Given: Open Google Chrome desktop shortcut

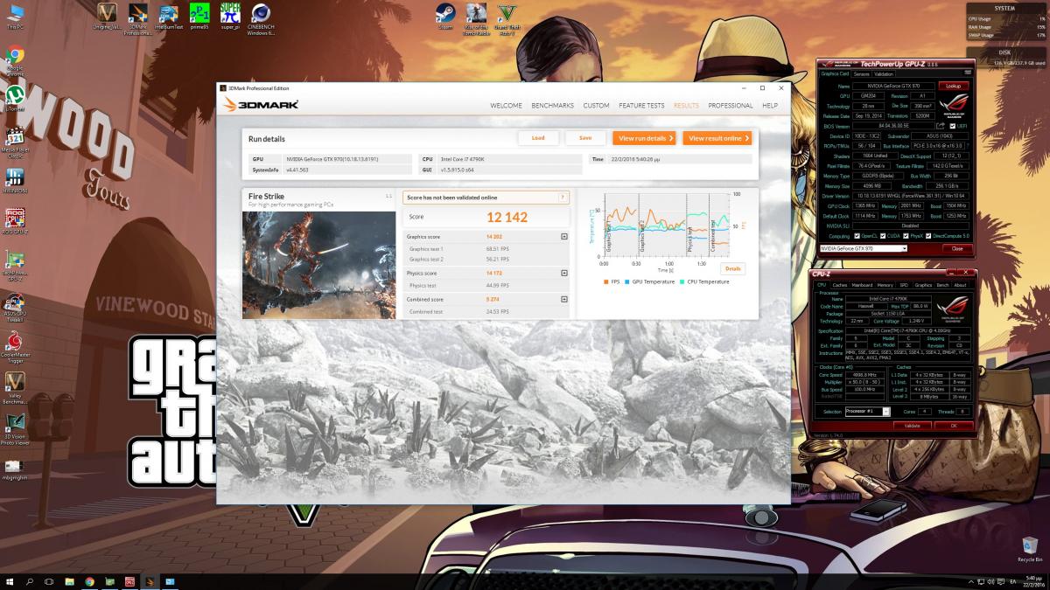Looking at the screenshot, I should [15, 60].
